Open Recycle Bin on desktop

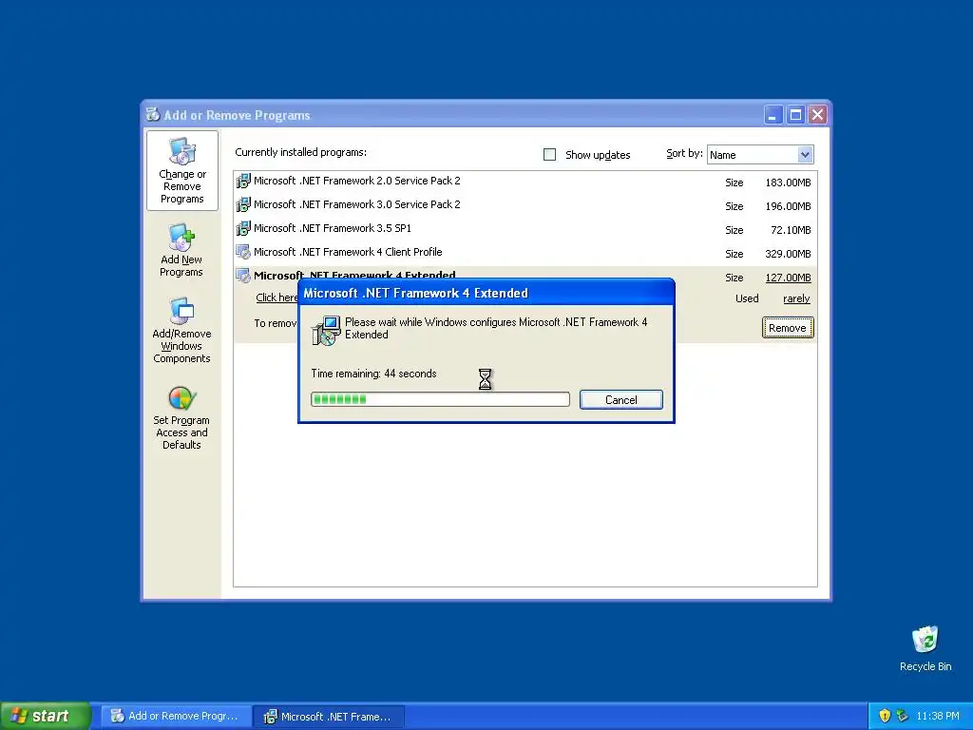925,648
